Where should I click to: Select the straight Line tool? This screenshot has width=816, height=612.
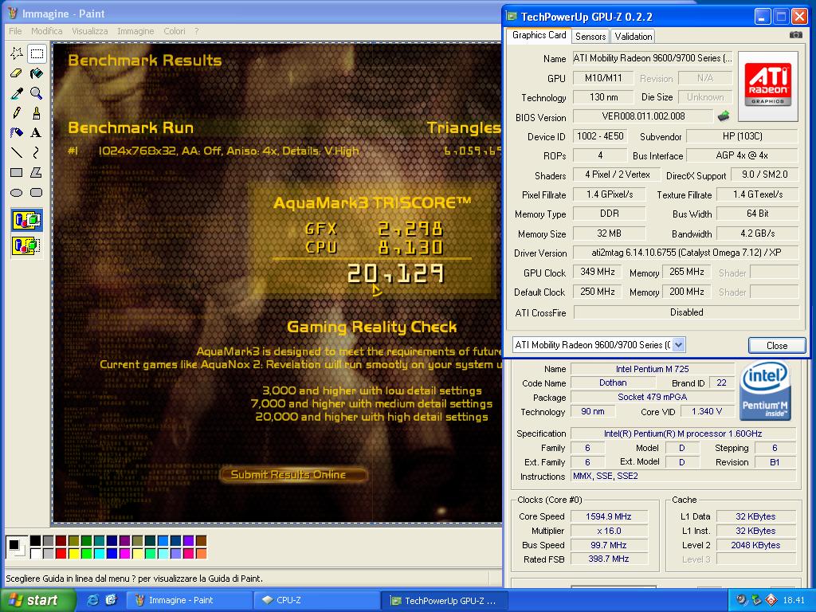point(17,152)
